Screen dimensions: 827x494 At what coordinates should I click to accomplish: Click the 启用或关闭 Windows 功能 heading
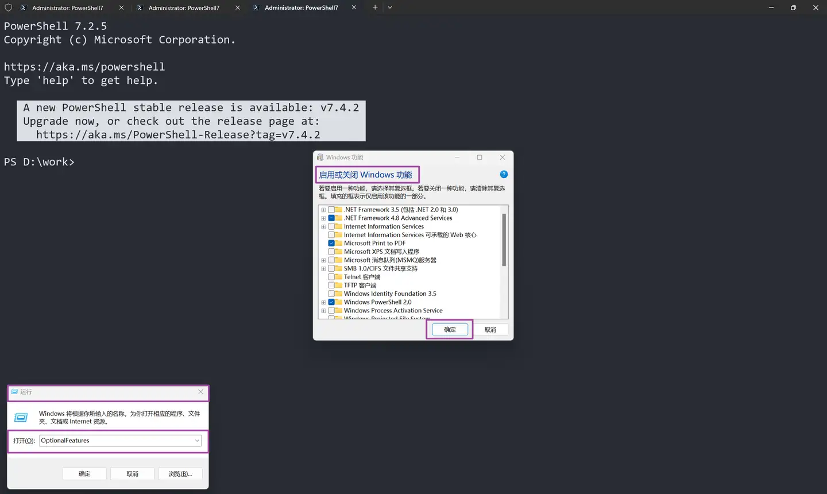point(365,175)
